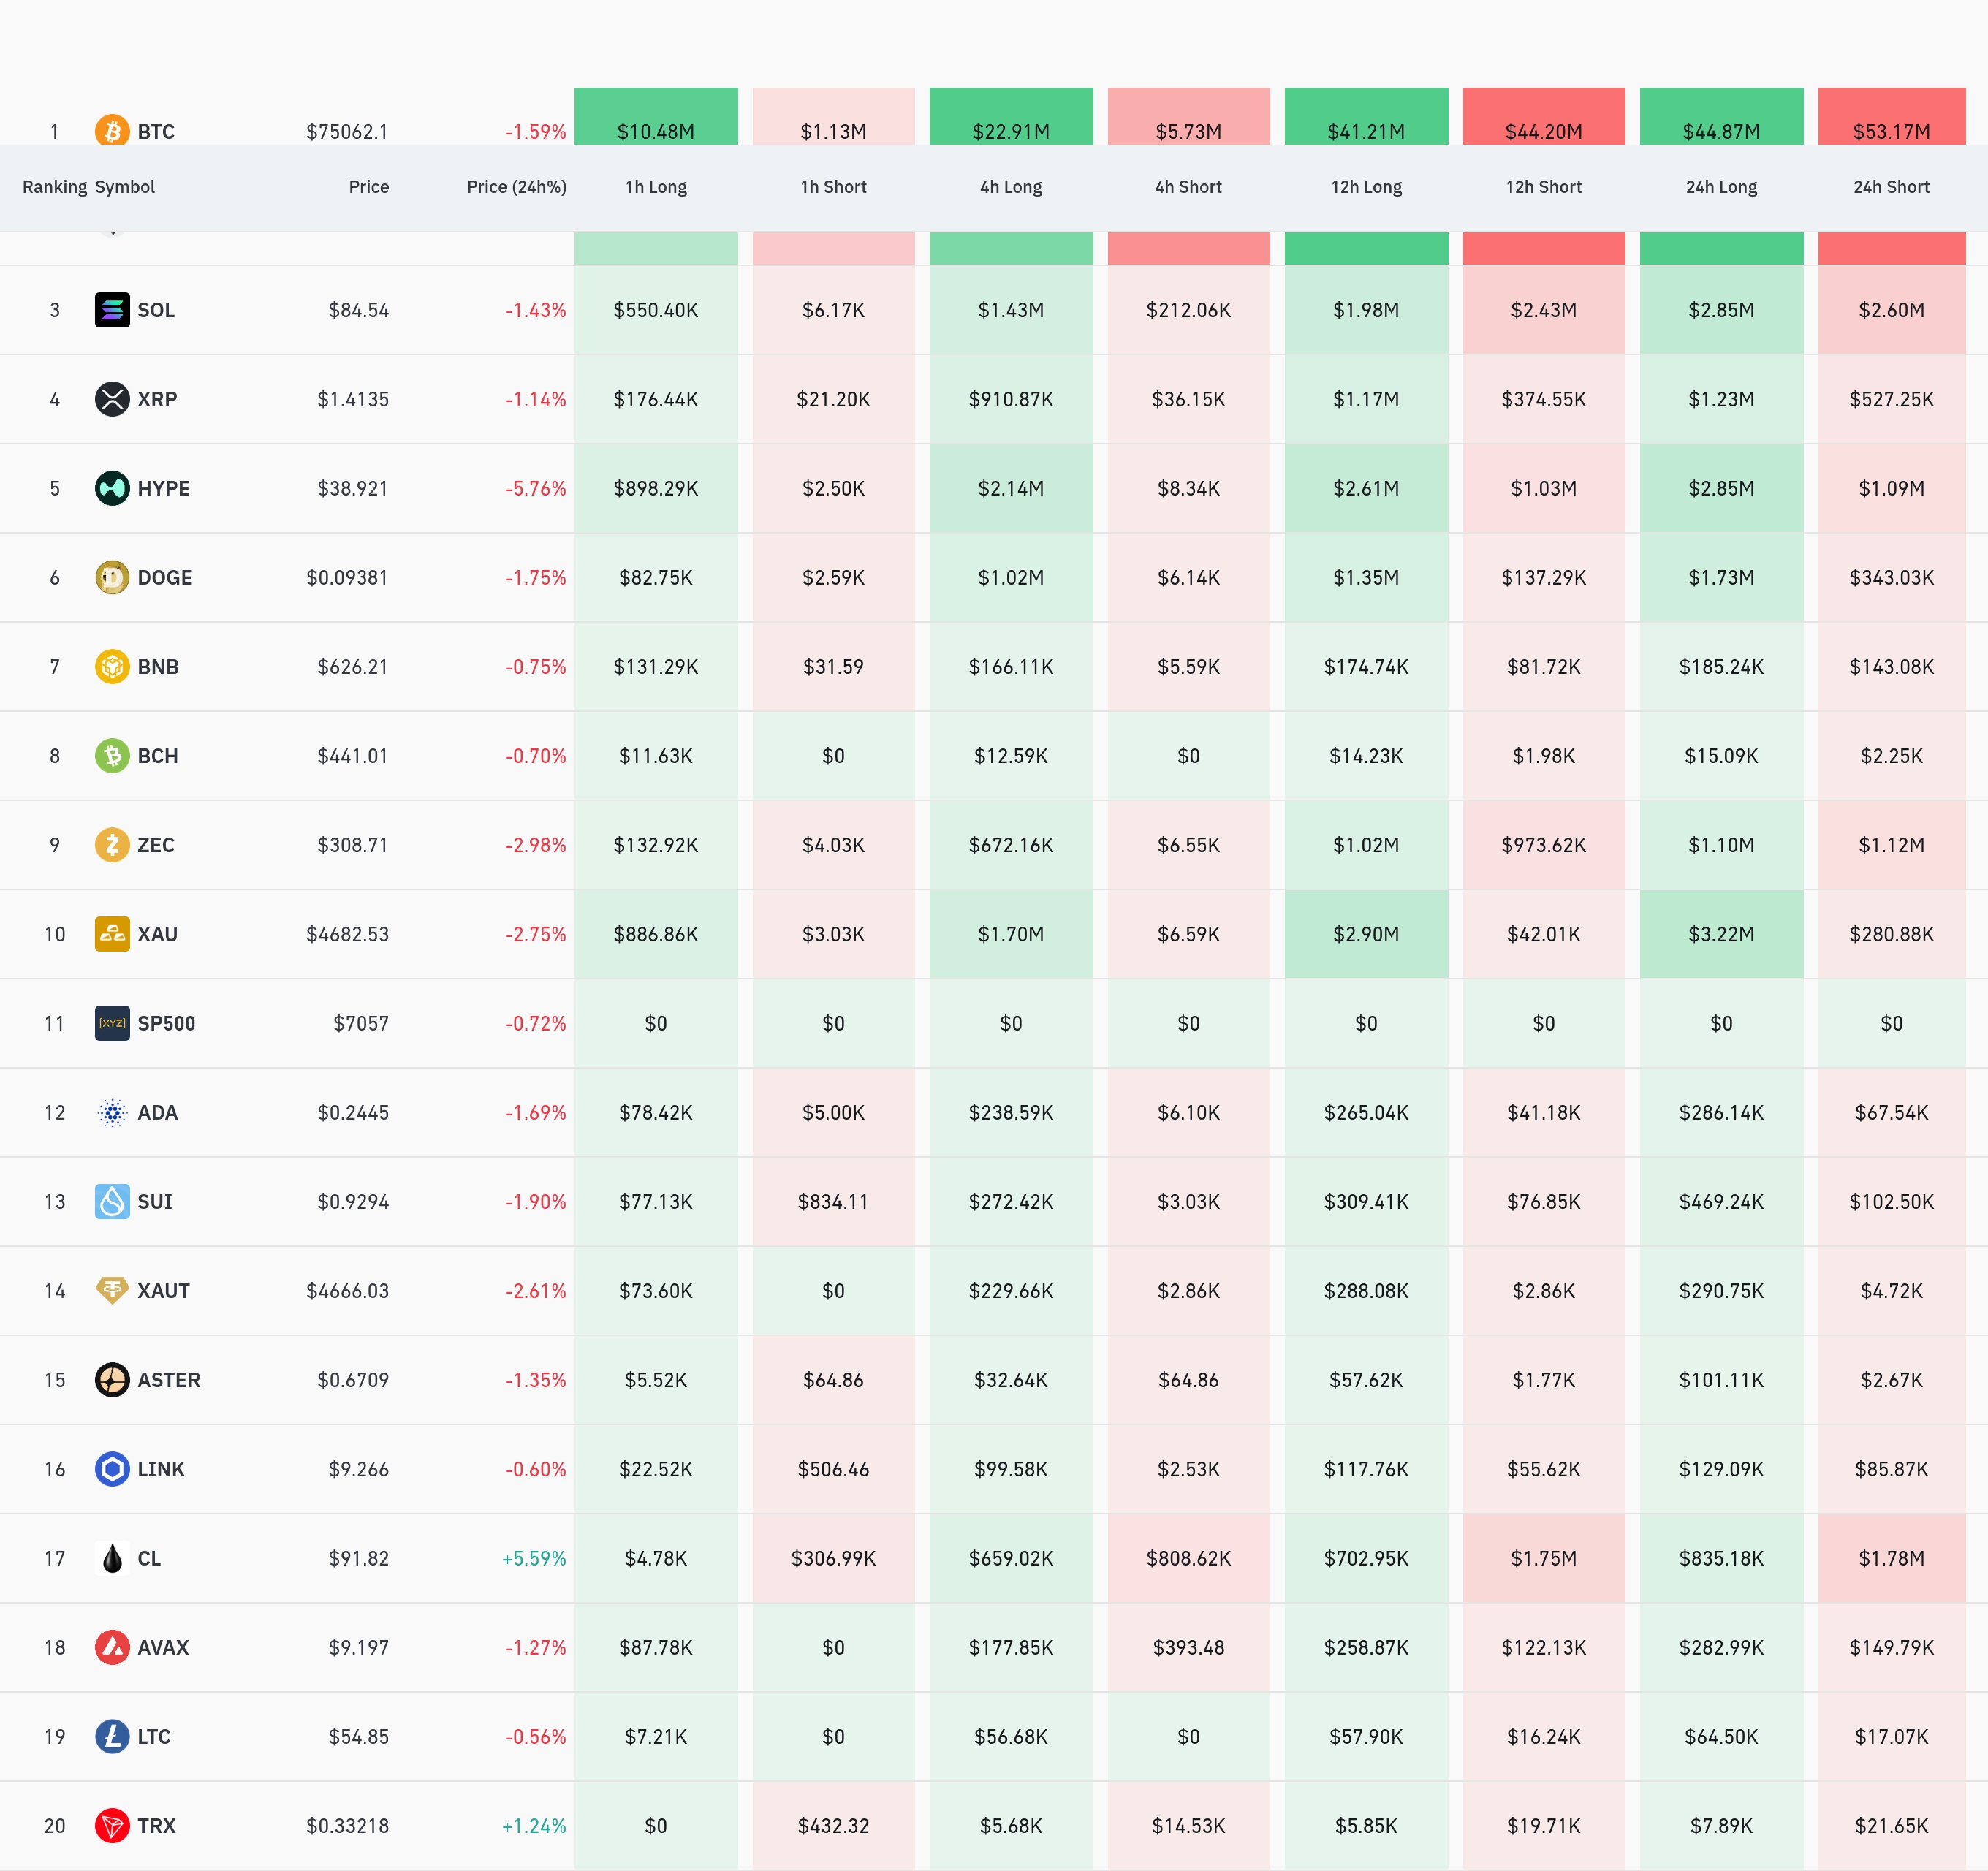Open the ASTER symbol link
Screen dimensions: 1988x1871
(x=169, y=1380)
